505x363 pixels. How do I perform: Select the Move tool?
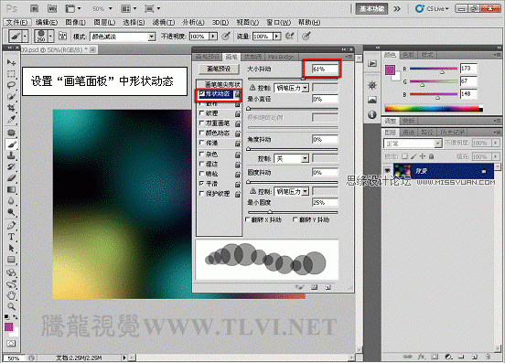[11, 62]
